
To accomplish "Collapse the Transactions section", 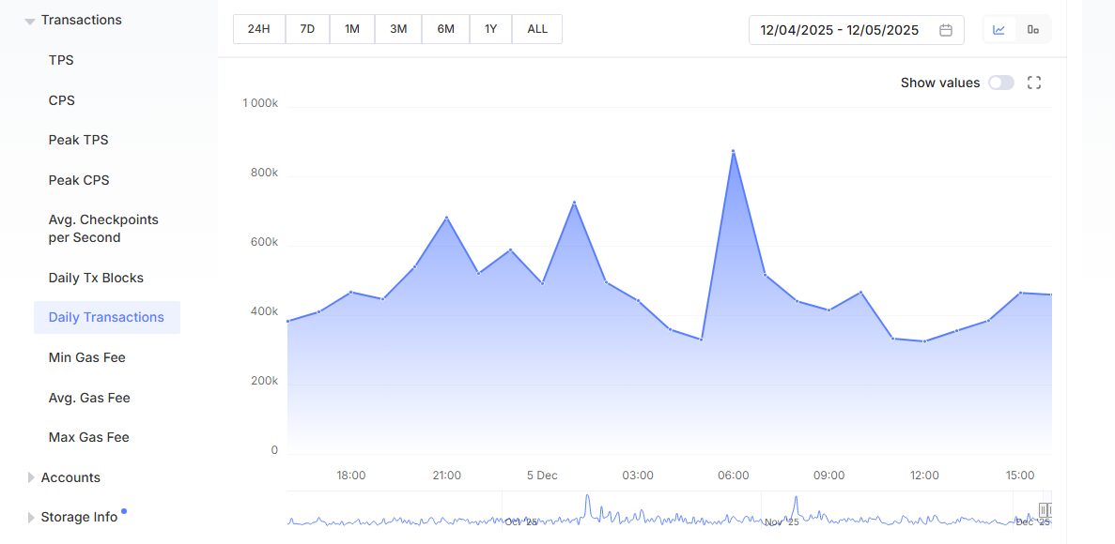I will (30, 21).
